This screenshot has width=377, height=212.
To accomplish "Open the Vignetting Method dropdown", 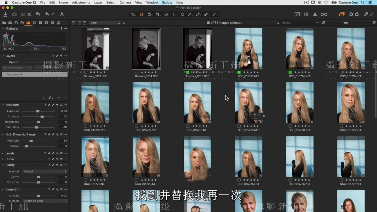I will [x=45, y=201].
